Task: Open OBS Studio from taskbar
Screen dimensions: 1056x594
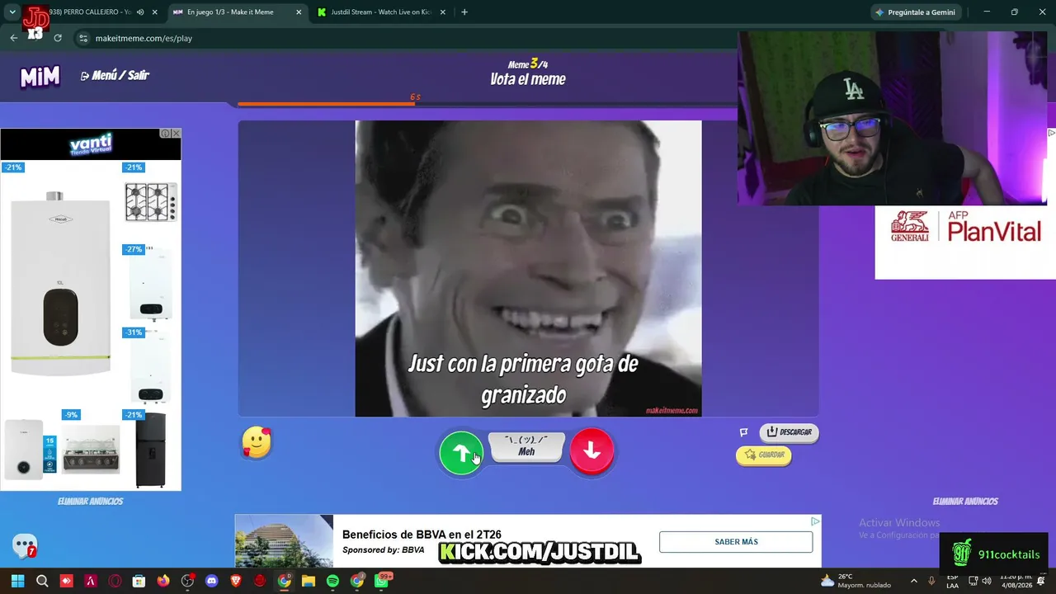Action: point(187,581)
